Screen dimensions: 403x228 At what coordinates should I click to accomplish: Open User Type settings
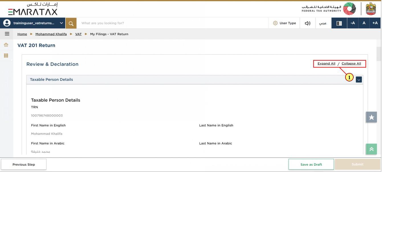click(x=284, y=23)
